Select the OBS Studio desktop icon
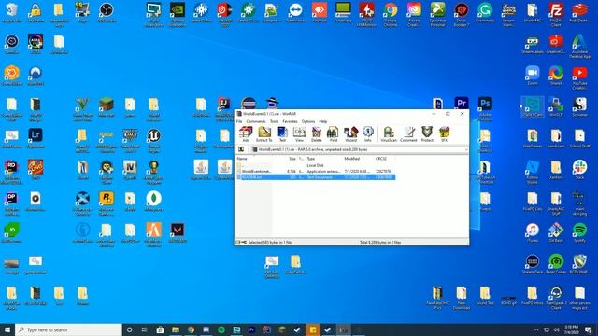 coord(106,12)
